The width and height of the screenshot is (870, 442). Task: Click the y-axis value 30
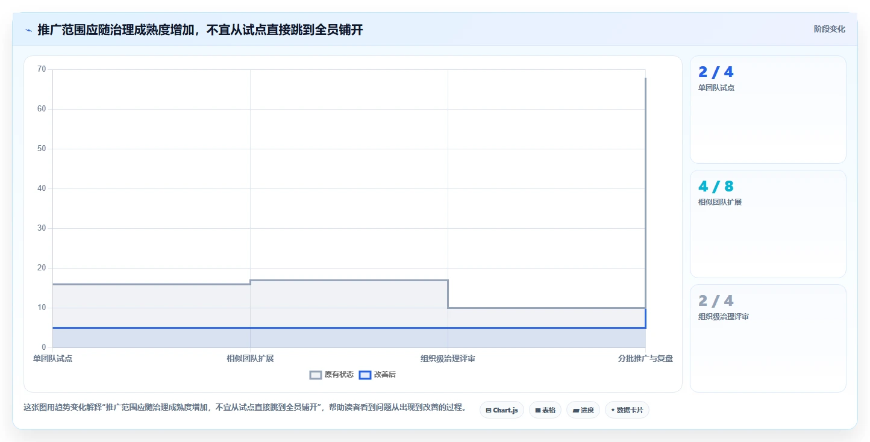click(x=42, y=228)
